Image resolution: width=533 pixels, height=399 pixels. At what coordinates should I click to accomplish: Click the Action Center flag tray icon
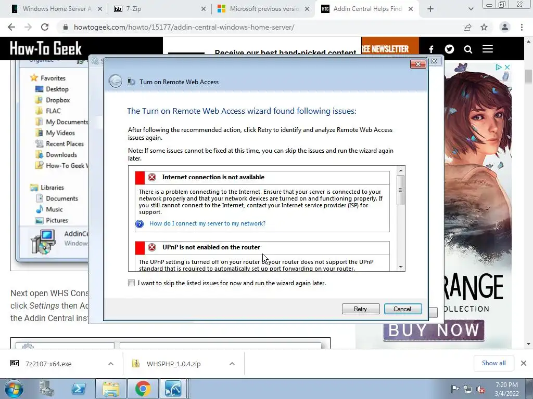[455, 389]
